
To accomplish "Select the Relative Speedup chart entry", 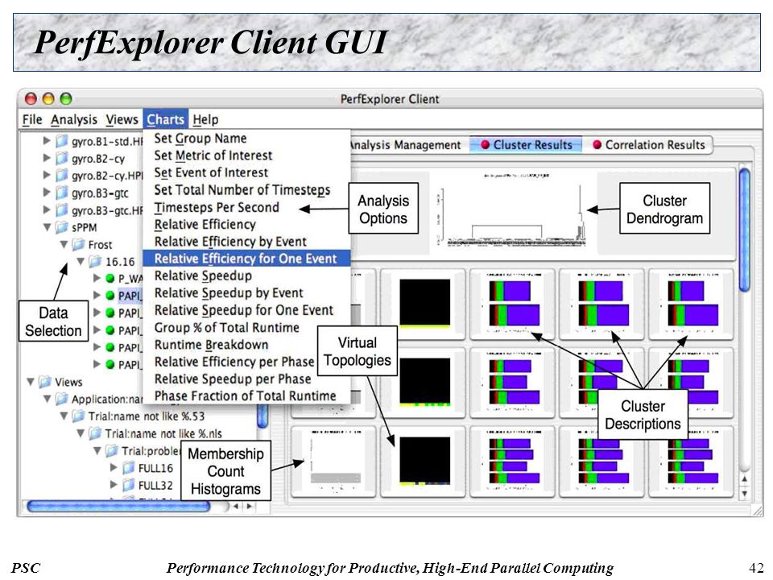I will pos(203,276).
